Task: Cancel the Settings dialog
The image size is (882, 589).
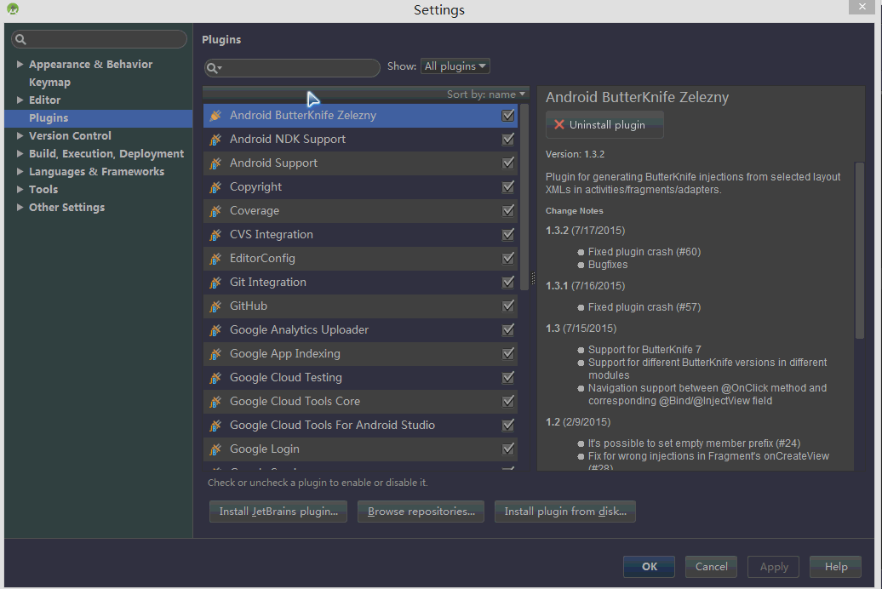Action: pos(711,567)
